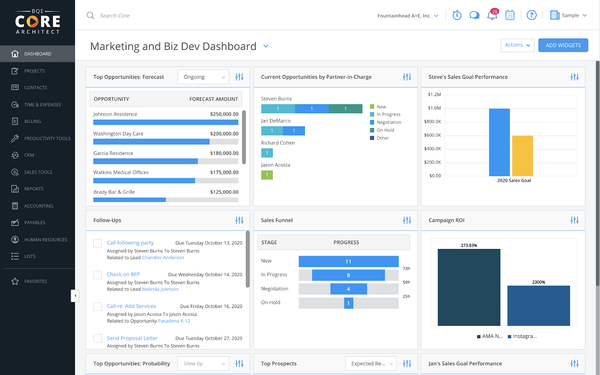The height and width of the screenshot is (375, 600).
Task: Open settings for Top Prospects widget
Action: tap(407, 363)
